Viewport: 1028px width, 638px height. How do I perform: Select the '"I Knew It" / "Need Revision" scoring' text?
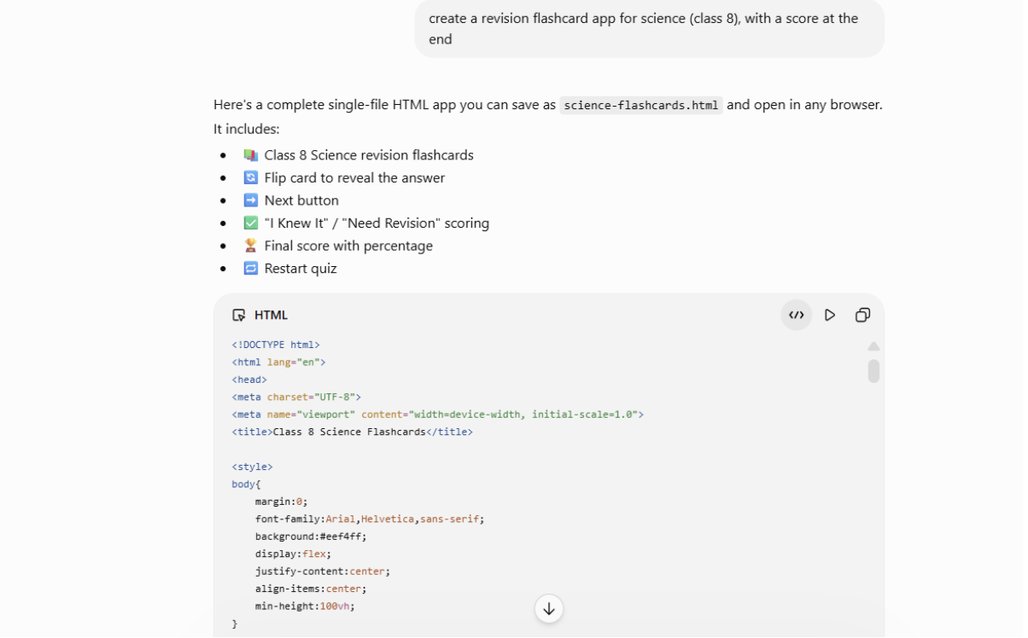[x=377, y=223]
